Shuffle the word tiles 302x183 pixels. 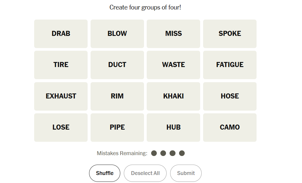[x=105, y=173]
